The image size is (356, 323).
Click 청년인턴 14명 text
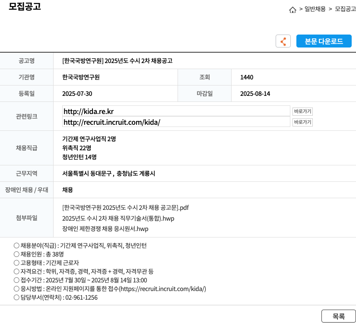click(79, 157)
